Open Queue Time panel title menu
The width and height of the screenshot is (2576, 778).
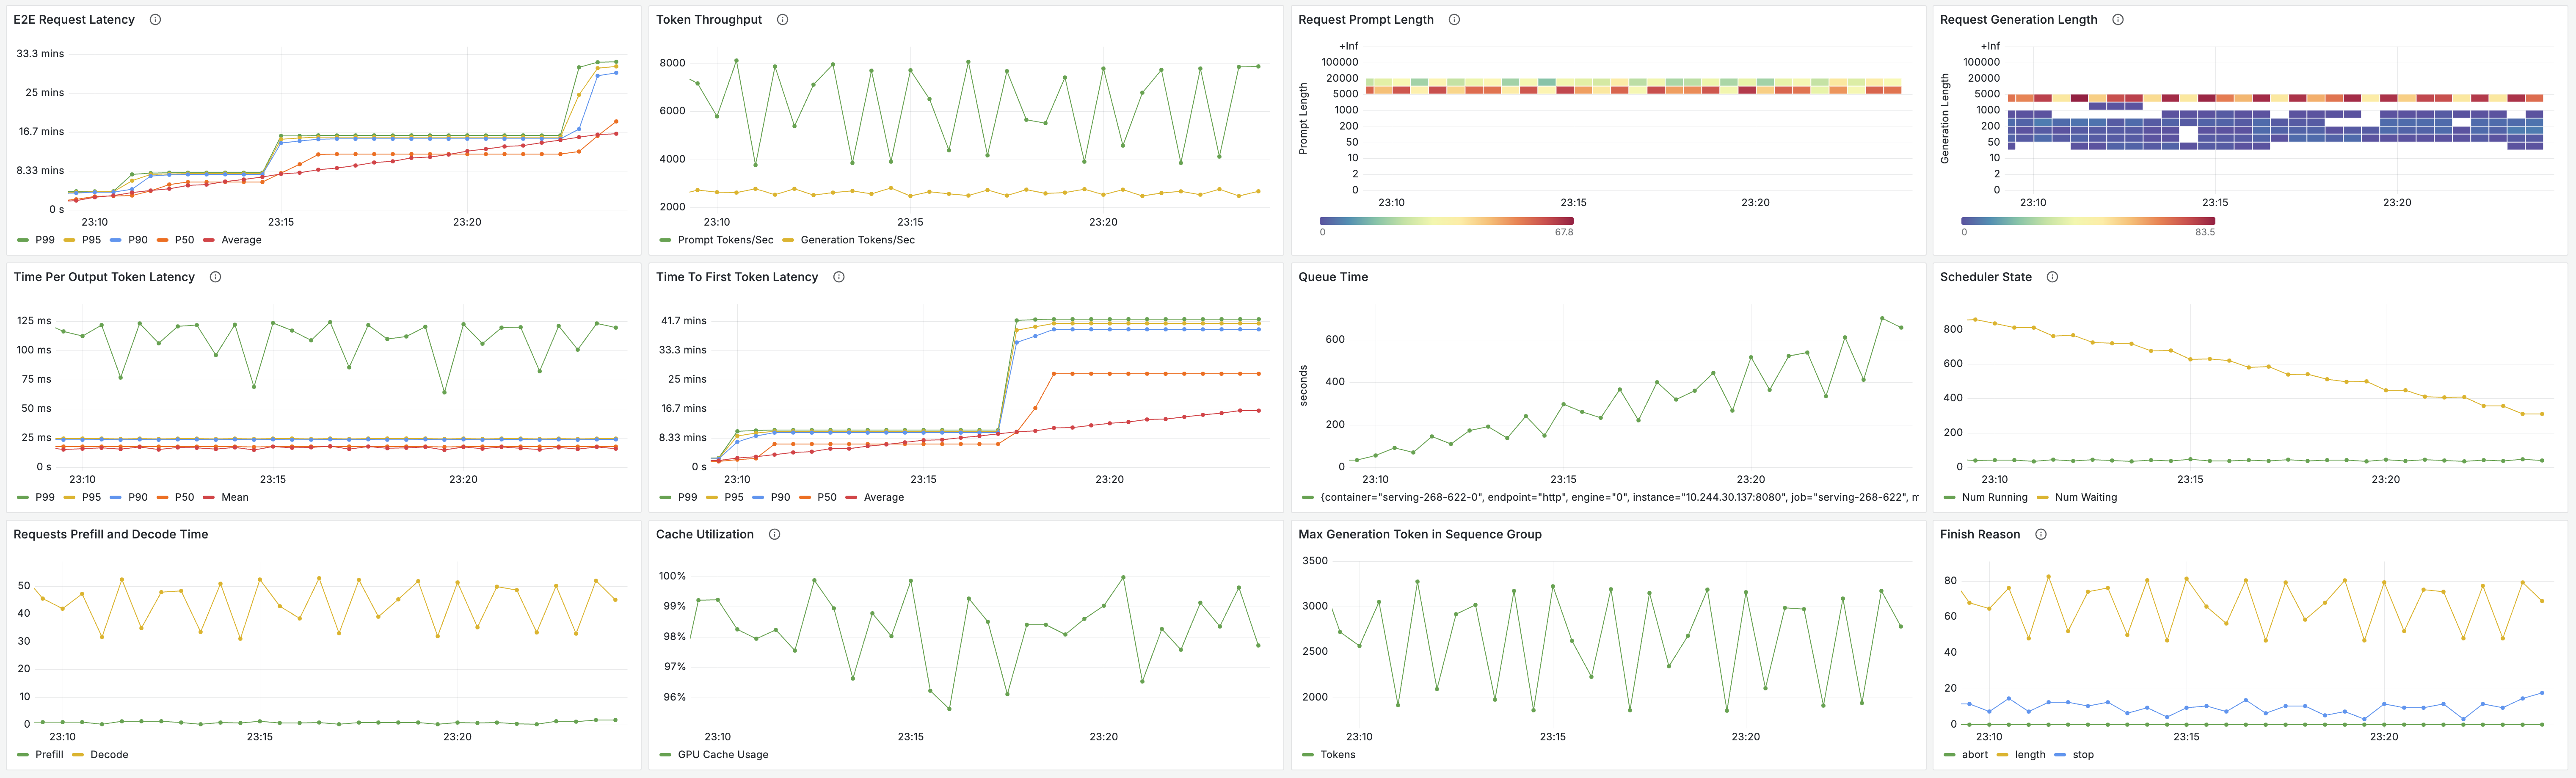click(x=1332, y=277)
